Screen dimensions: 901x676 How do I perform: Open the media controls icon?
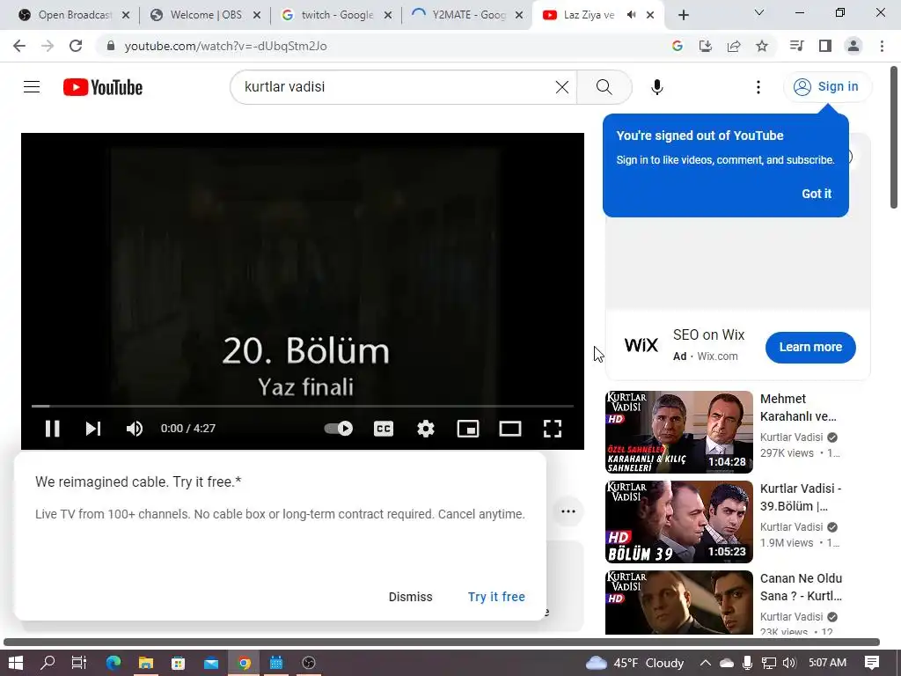(796, 46)
